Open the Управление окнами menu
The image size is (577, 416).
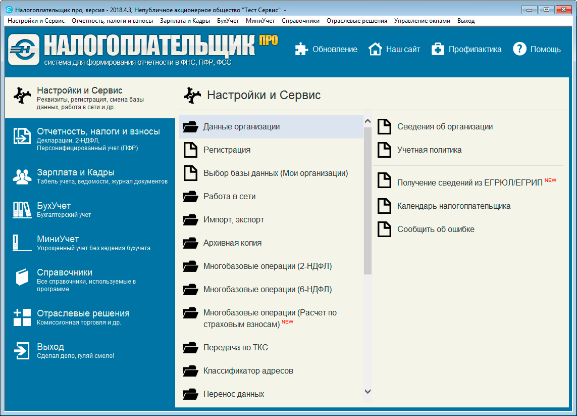(x=422, y=21)
